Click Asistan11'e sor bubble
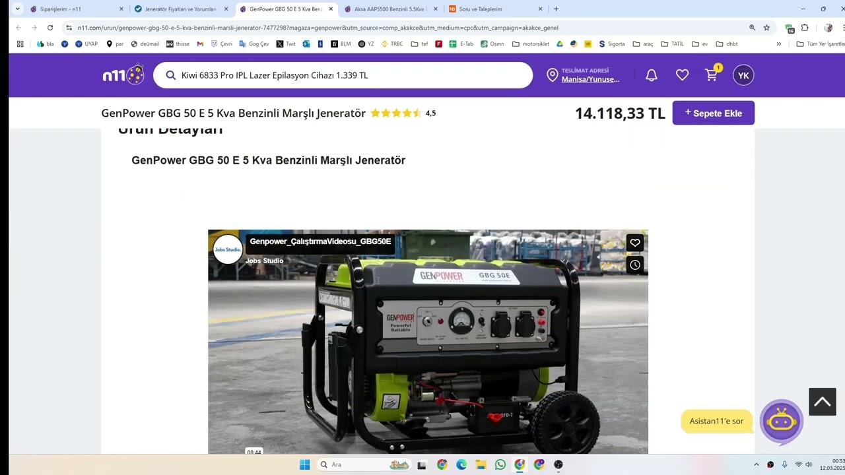Screen dimensions: 845x475 point(717,421)
